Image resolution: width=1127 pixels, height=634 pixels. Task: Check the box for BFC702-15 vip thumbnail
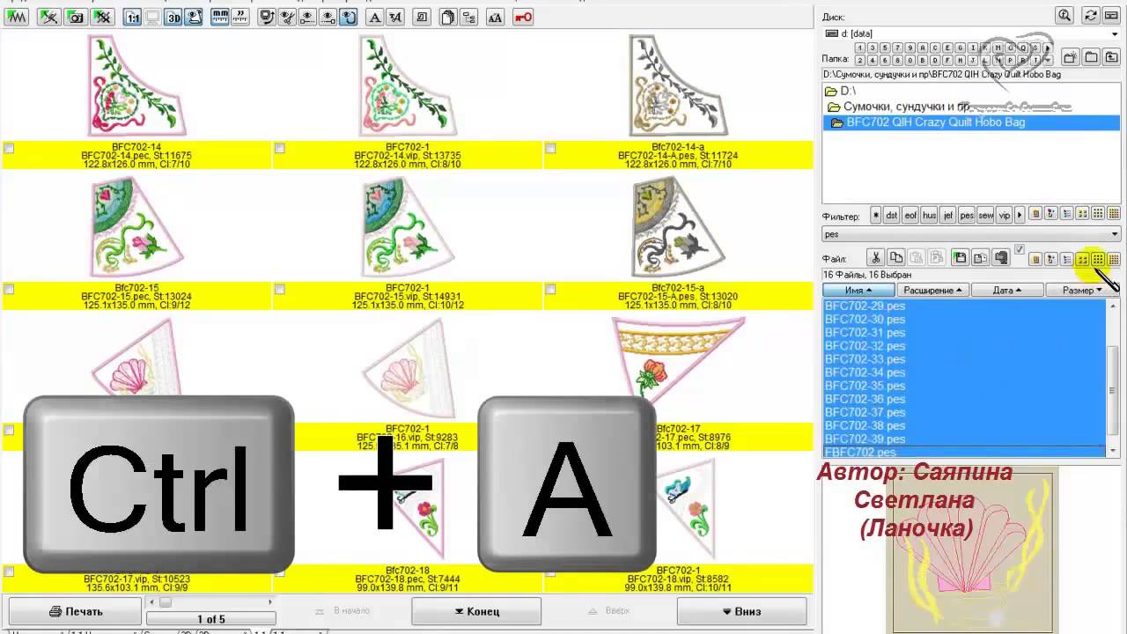280,289
